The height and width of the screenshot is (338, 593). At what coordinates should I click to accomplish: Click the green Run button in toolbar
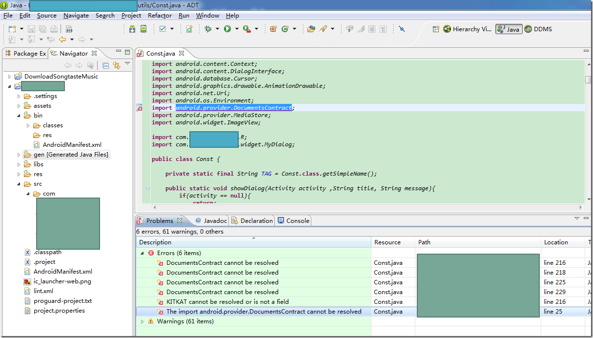(227, 29)
